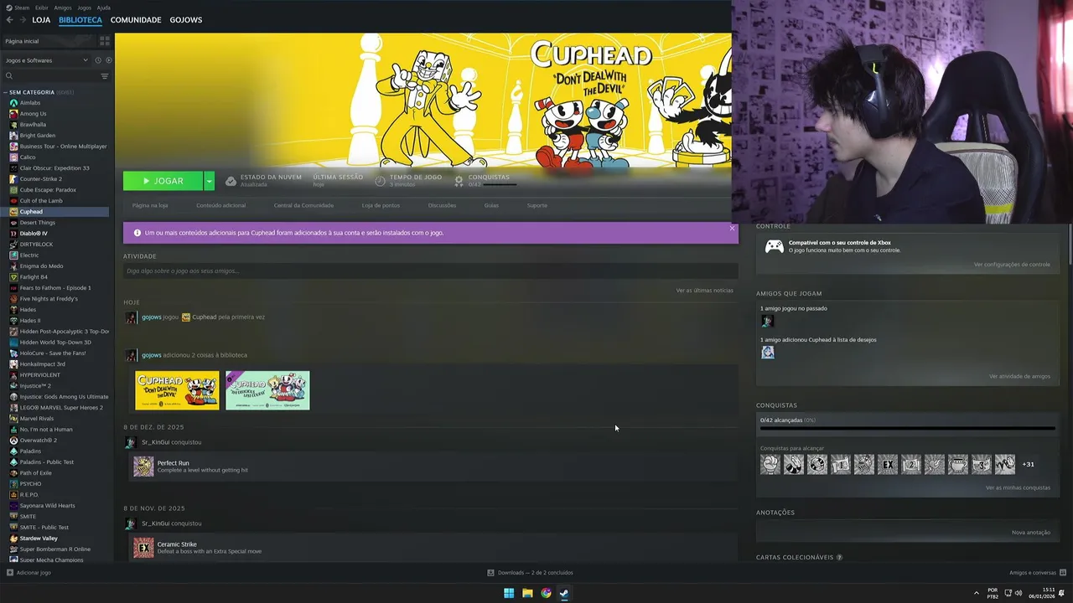Open the Xbox controller compatibility icon
The image size is (1073, 603).
[x=774, y=246]
